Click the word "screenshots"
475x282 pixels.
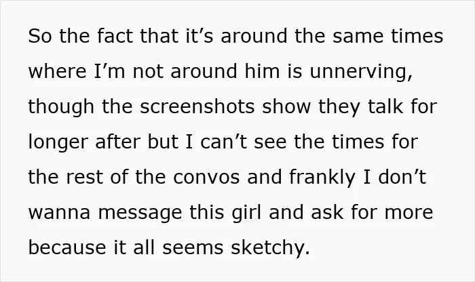[197, 107]
